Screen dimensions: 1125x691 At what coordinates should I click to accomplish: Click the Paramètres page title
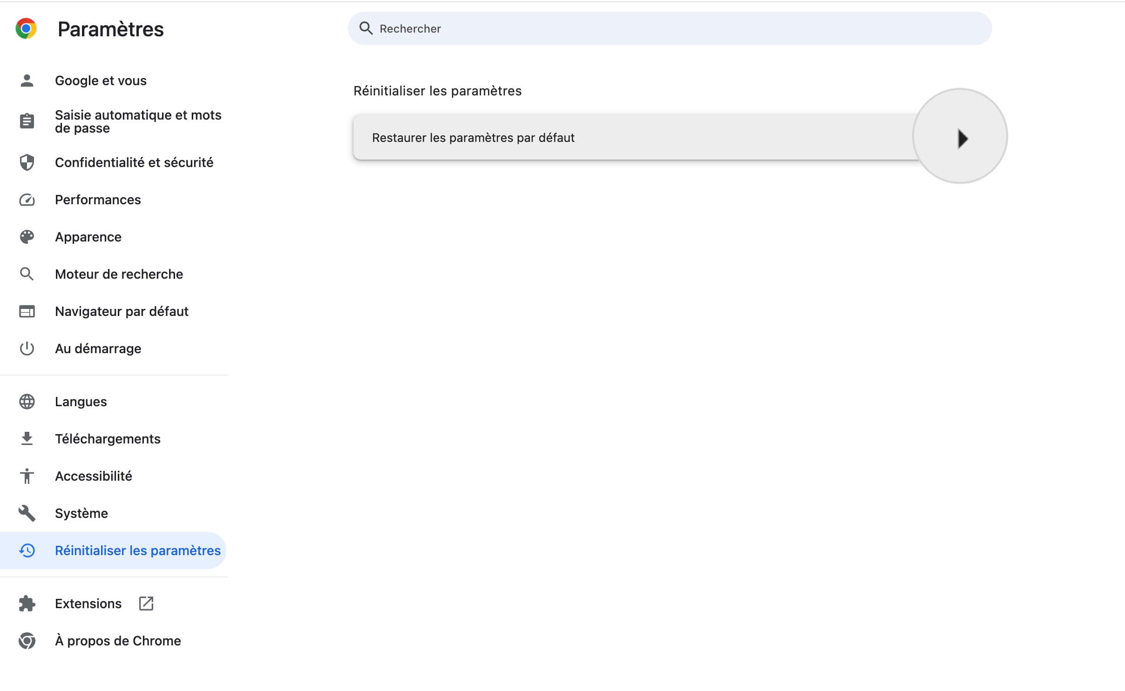pyautogui.click(x=110, y=29)
